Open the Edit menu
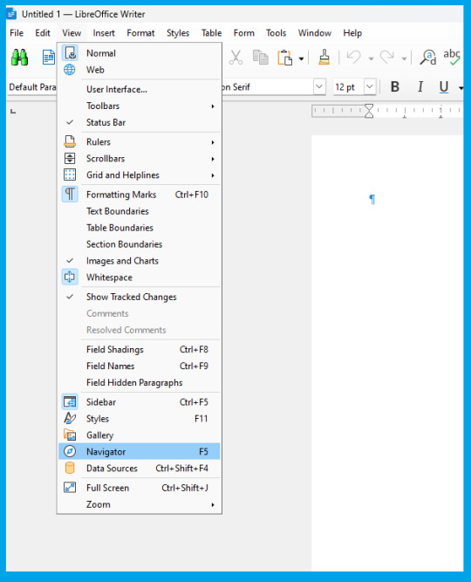Viewport: 471px width, 582px height. point(43,33)
